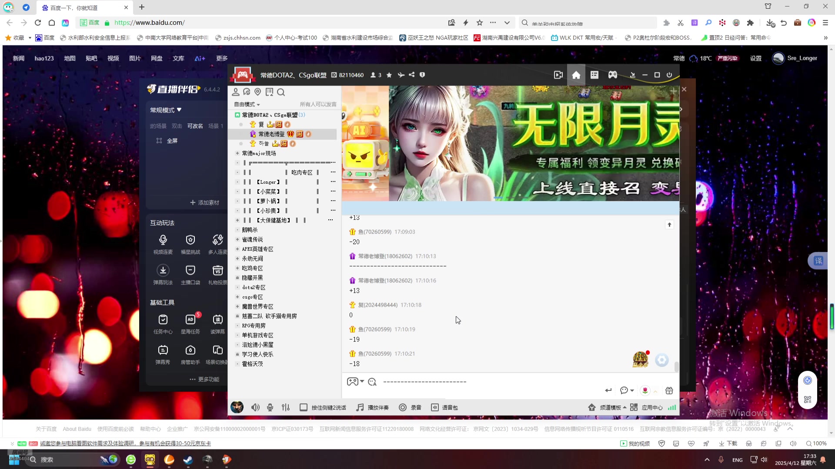This screenshot has height=469, width=835.
Task: Open Baidu 地图 nav item
Action: click(70, 58)
